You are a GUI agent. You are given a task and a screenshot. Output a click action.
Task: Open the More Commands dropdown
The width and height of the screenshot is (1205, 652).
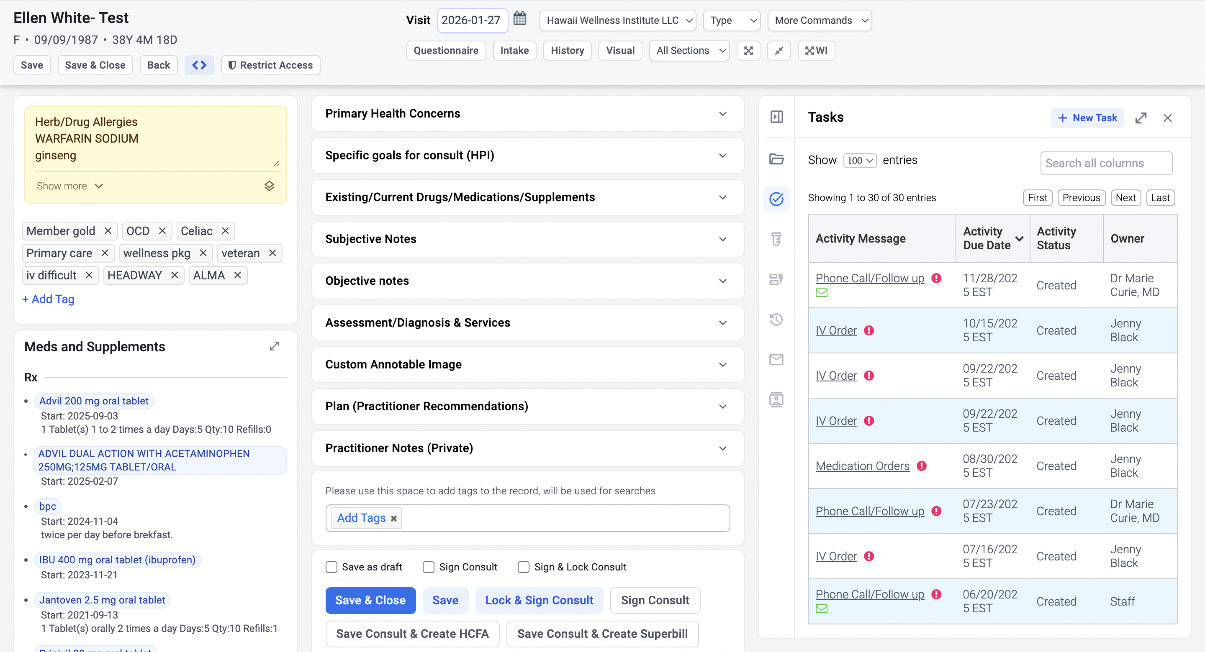820,20
